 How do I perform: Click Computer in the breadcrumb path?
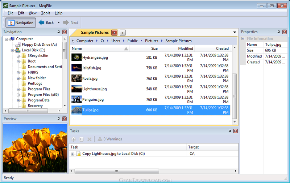85,41
